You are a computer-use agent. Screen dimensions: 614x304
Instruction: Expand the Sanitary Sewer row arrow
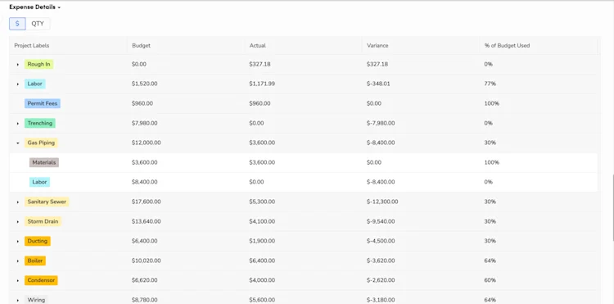18,202
